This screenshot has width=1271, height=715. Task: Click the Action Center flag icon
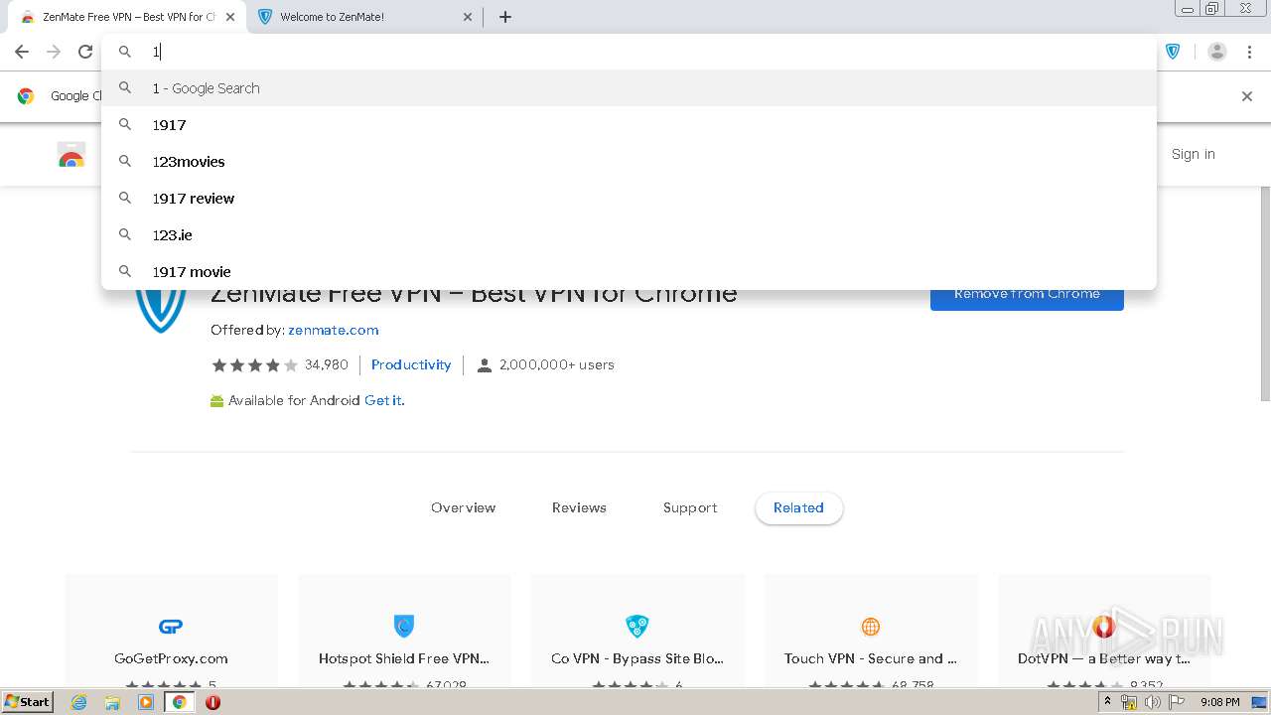tap(1176, 702)
